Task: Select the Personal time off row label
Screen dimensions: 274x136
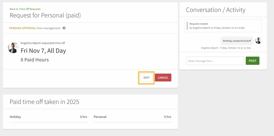Action: point(100,117)
